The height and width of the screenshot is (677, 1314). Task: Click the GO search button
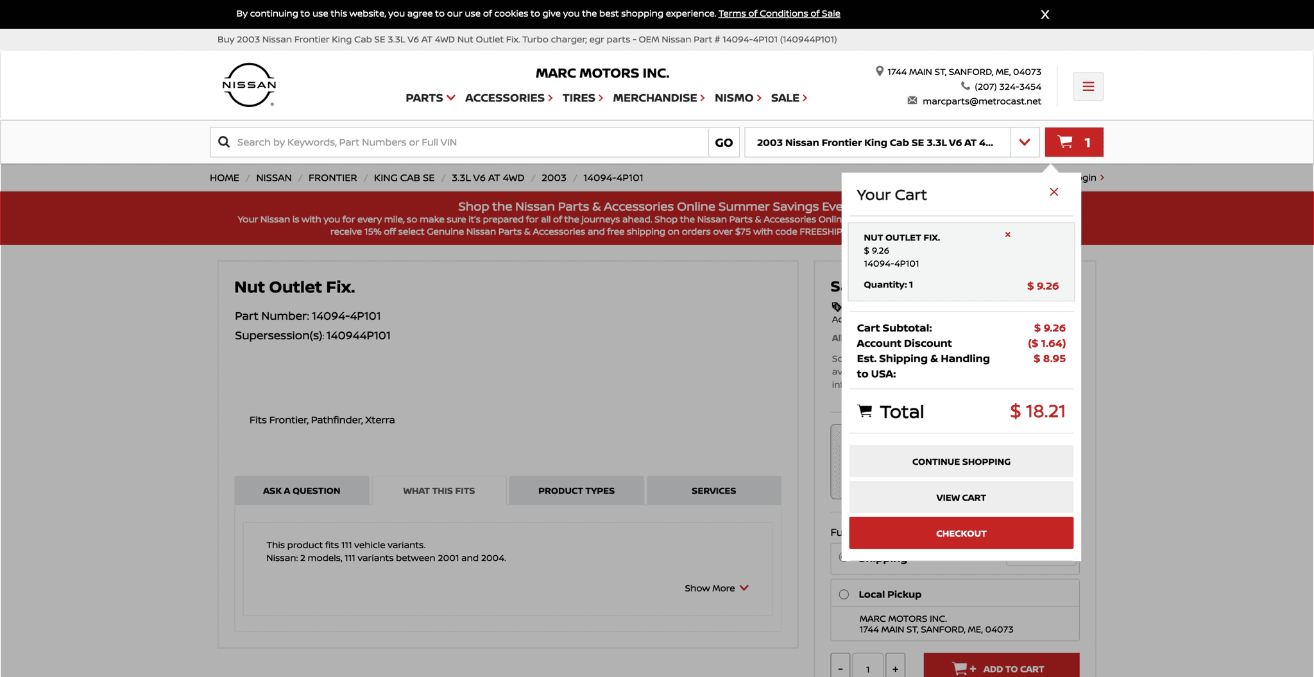(724, 142)
